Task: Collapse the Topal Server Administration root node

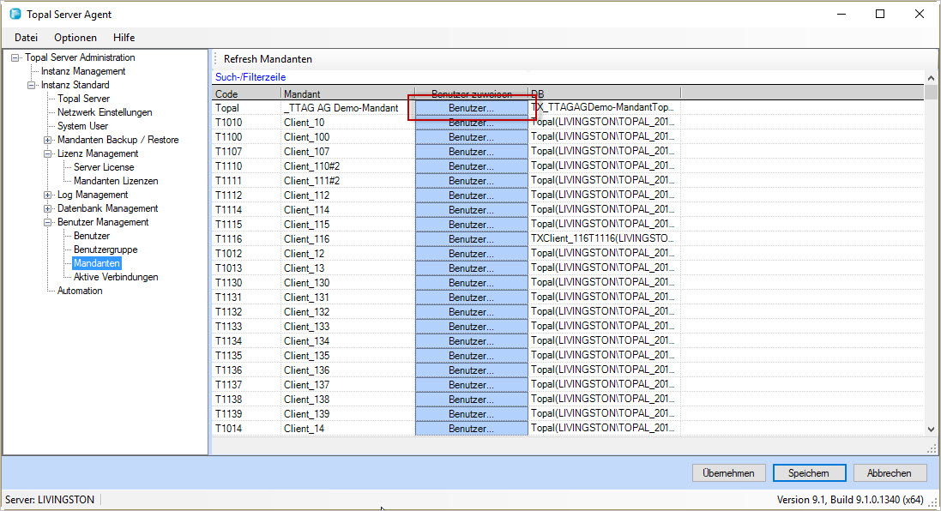Action: coord(15,57)
